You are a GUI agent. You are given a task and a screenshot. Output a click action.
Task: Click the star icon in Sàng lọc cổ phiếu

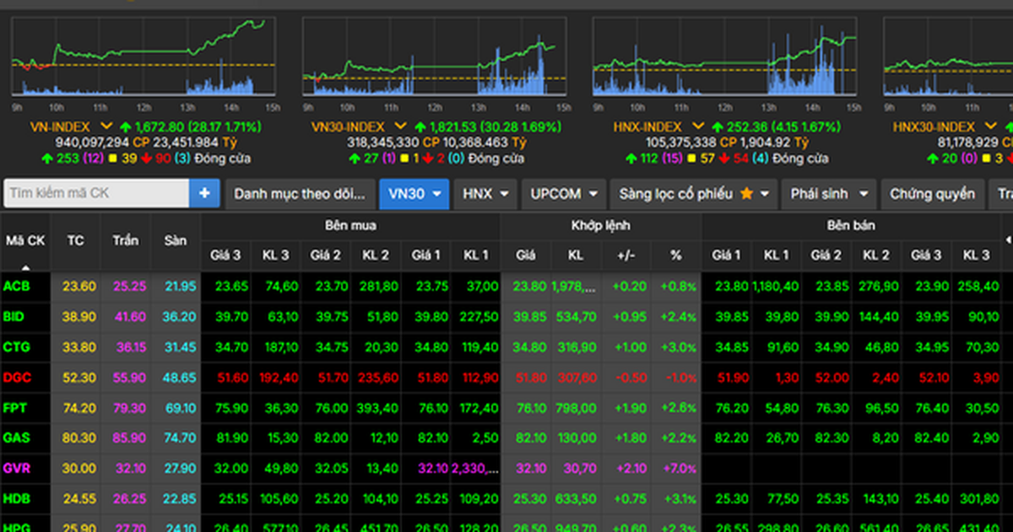coord(746,193)
